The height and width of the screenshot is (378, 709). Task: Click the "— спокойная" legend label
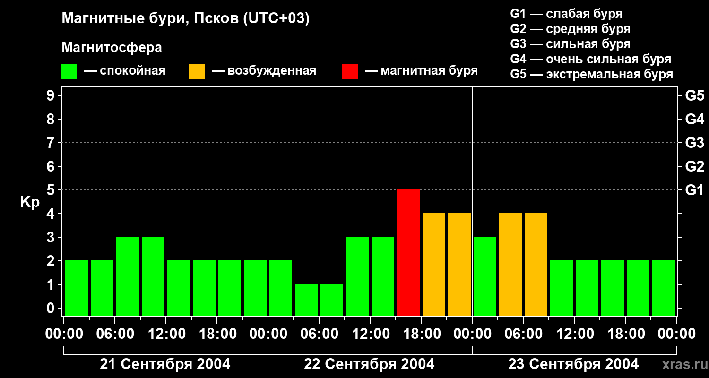(125, 71)
